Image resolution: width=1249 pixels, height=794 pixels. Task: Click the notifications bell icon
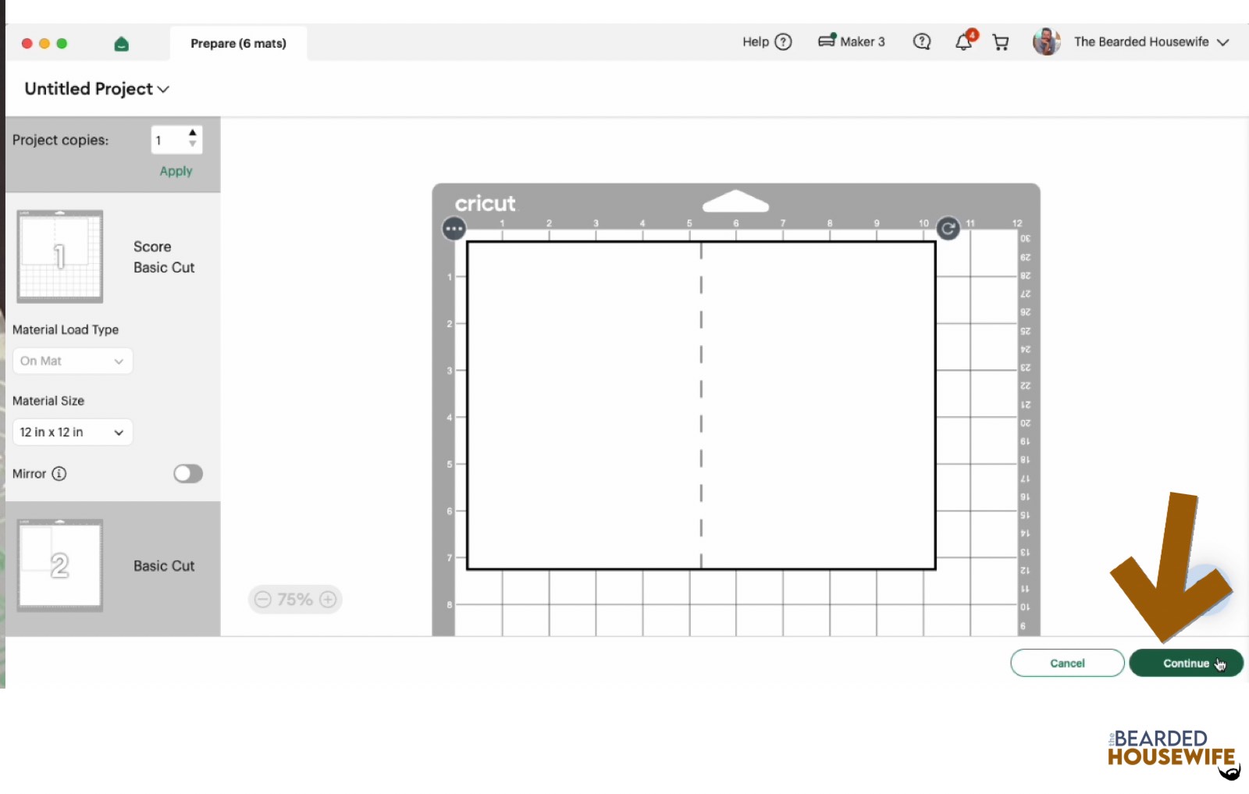pos(965,41)
